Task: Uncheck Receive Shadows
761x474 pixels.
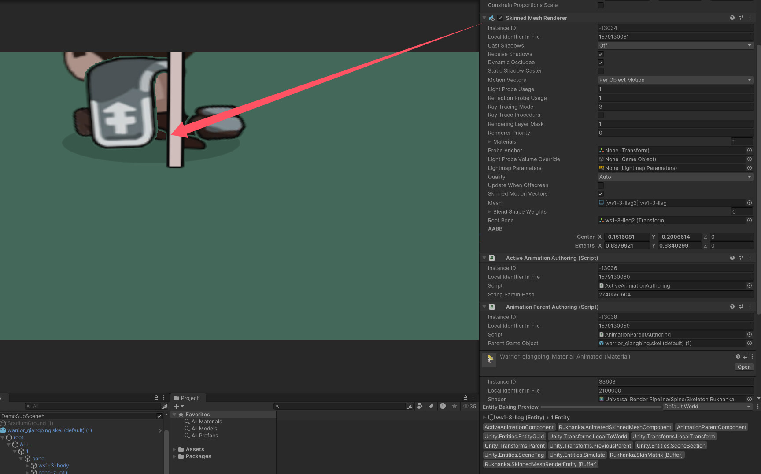Action: 600,54
